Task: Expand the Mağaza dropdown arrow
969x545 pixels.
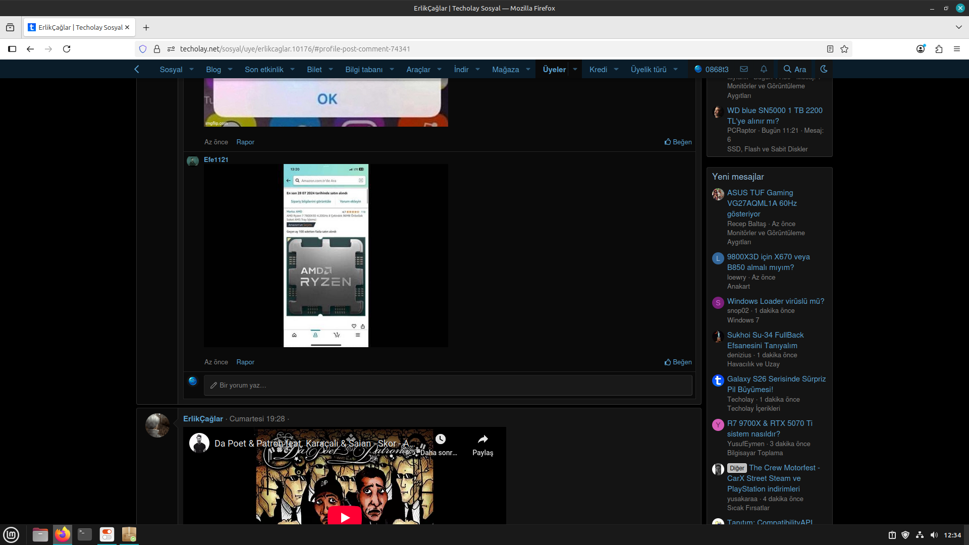Action: click(528, 69)
